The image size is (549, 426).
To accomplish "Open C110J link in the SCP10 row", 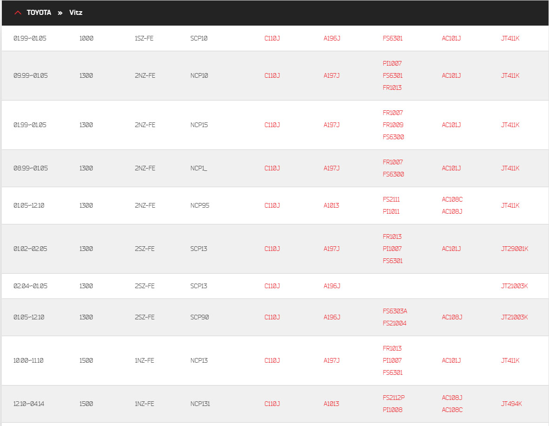I will [x=272, y=39].
